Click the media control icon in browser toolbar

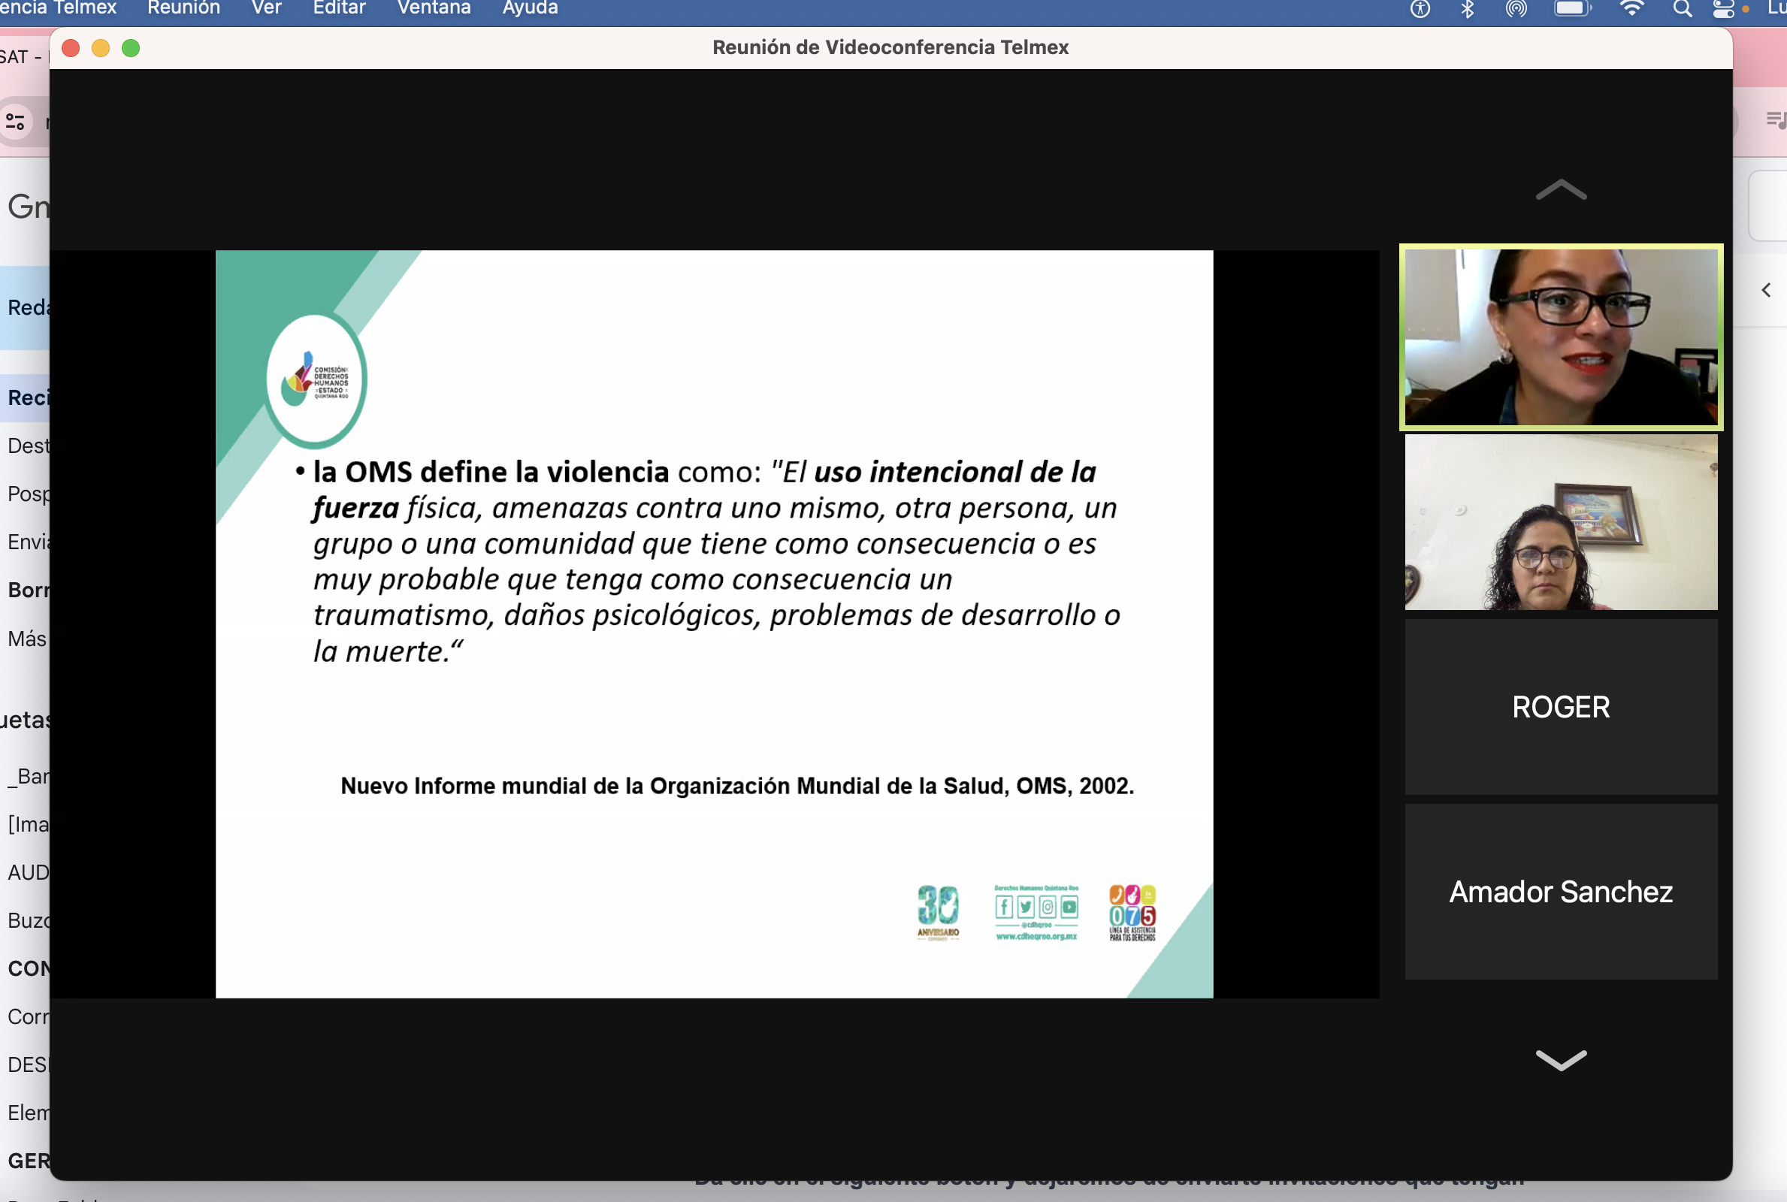pos(1776,119)
